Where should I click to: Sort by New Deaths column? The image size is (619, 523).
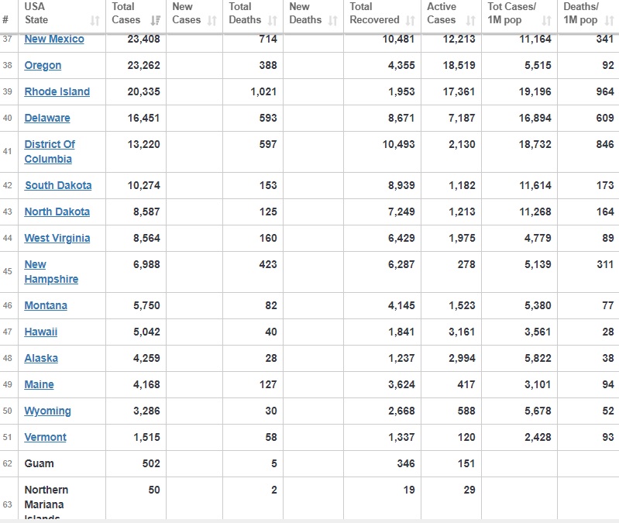tap(312, 13)
